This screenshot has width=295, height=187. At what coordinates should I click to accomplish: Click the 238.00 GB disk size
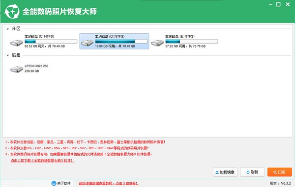[x=32, y=71]
